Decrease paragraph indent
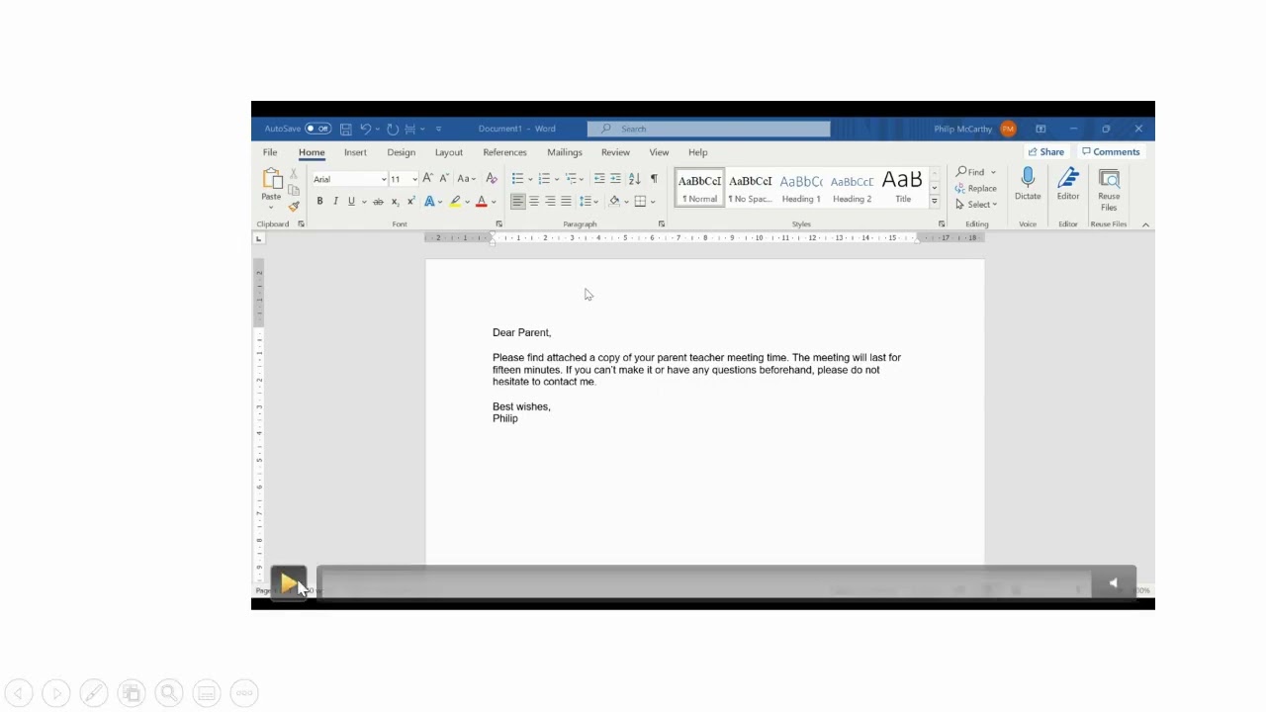The width and height of the screenshot is (1266, 712). coord(599,179)
